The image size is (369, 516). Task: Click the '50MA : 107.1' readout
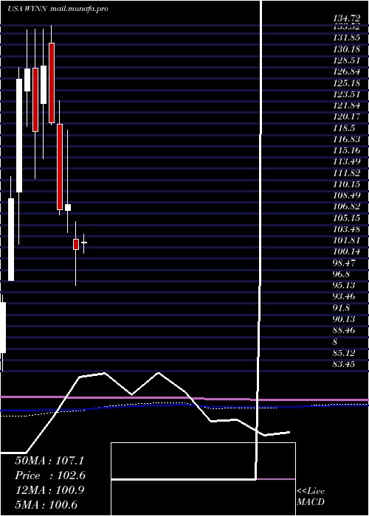pyautogui.click(x=49, y=461)
